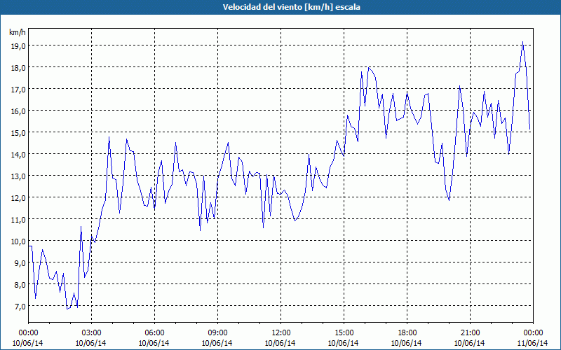The height and width of the screenshot is (350, 561).
Task: Select the 15,0 y-axis label
Action: tap(18, 133)
